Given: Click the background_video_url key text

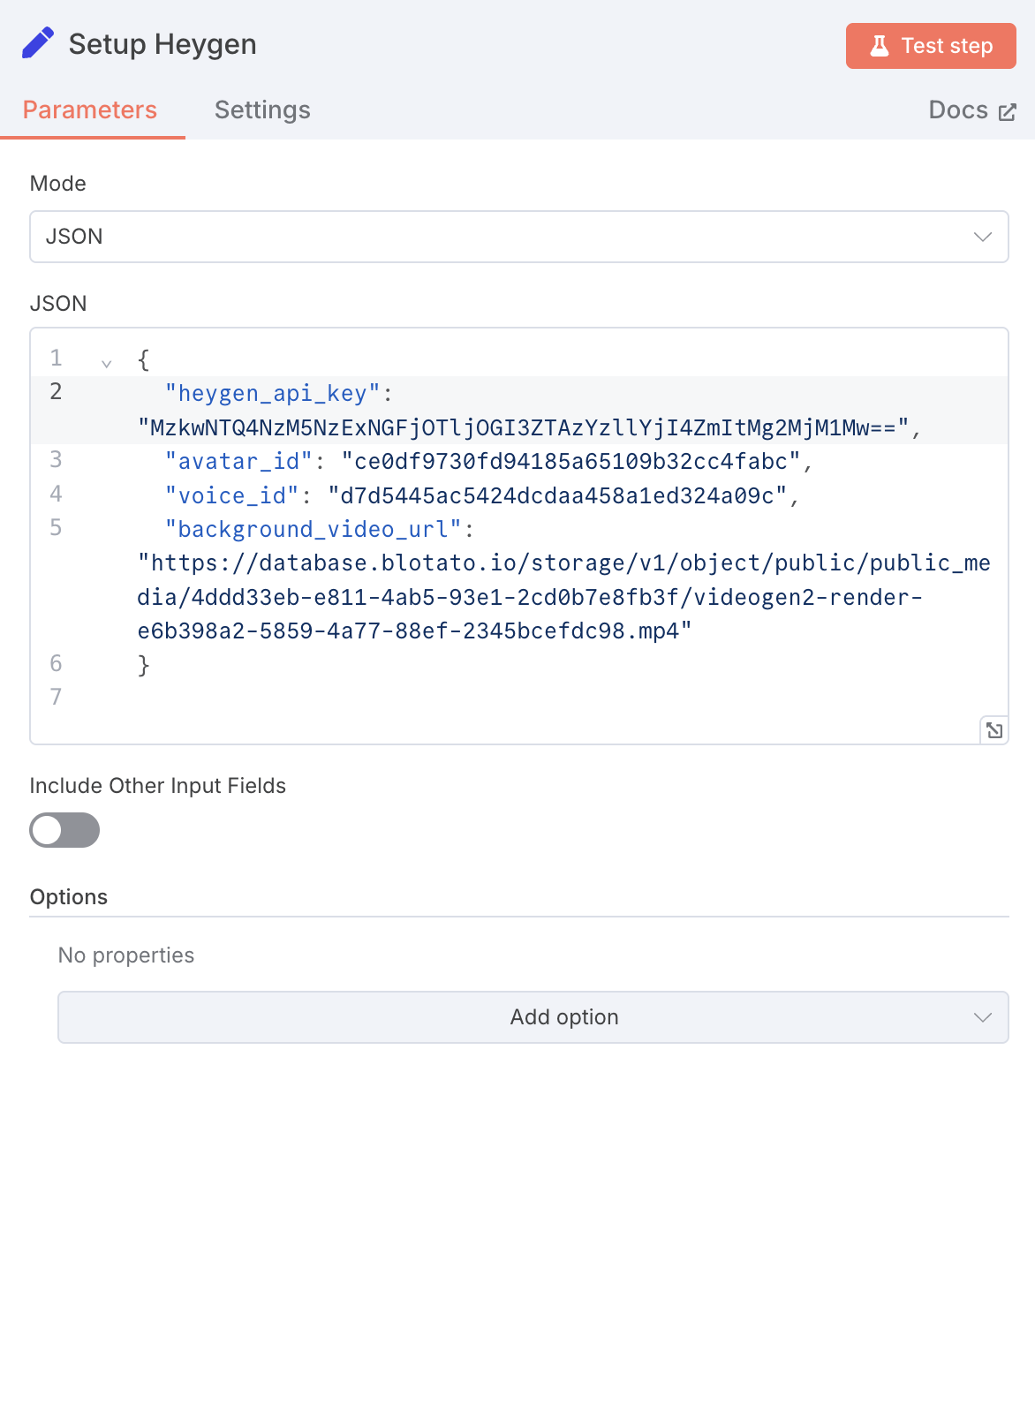Looking at the screenshot, I should click(x=314, y=530).
